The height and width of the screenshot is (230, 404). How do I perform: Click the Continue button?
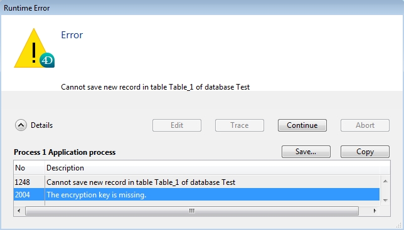pos(302,125)
